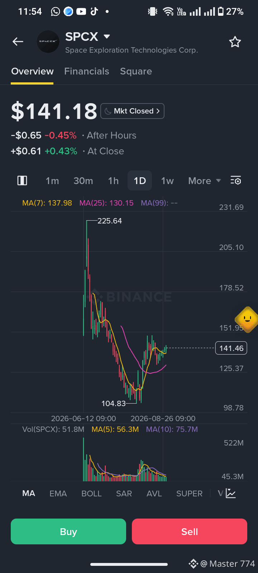Tap the red Sell button
The width and height of the screenshot is (258, 573).
pyautogui.click(x=190, y=531)
